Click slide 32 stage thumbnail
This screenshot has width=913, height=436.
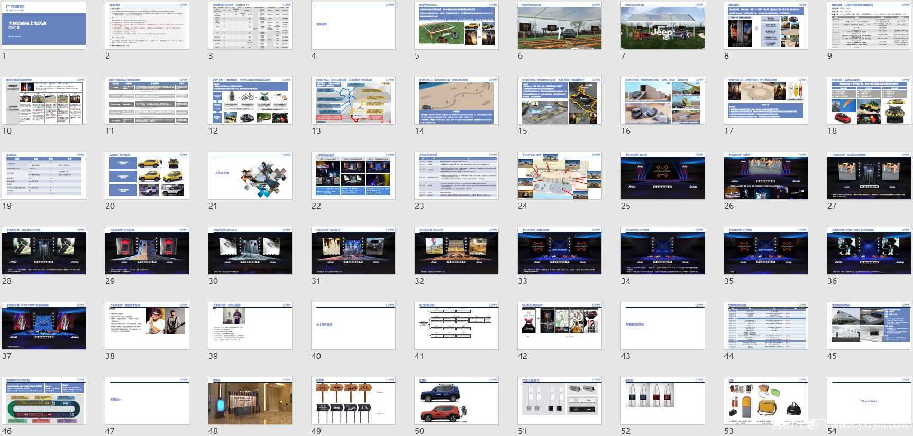457,251
